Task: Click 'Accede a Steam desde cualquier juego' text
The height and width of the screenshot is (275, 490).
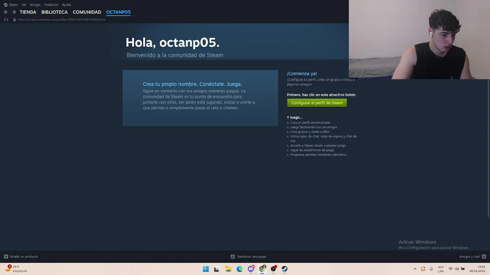Action: (318, 146)
